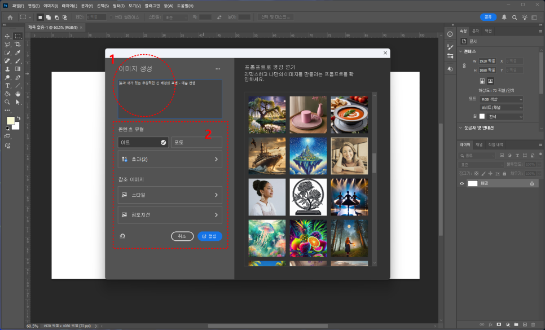Select the Gradient tool
Image resolution: width=545 pixels, height=330 pixels.
pos(17,69)
